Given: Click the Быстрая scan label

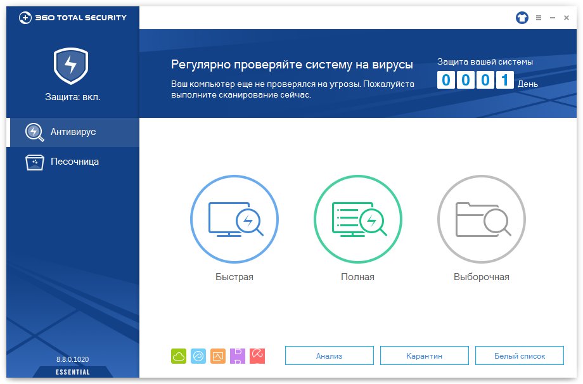Looking at the screenshot, I should pos(234,277).
